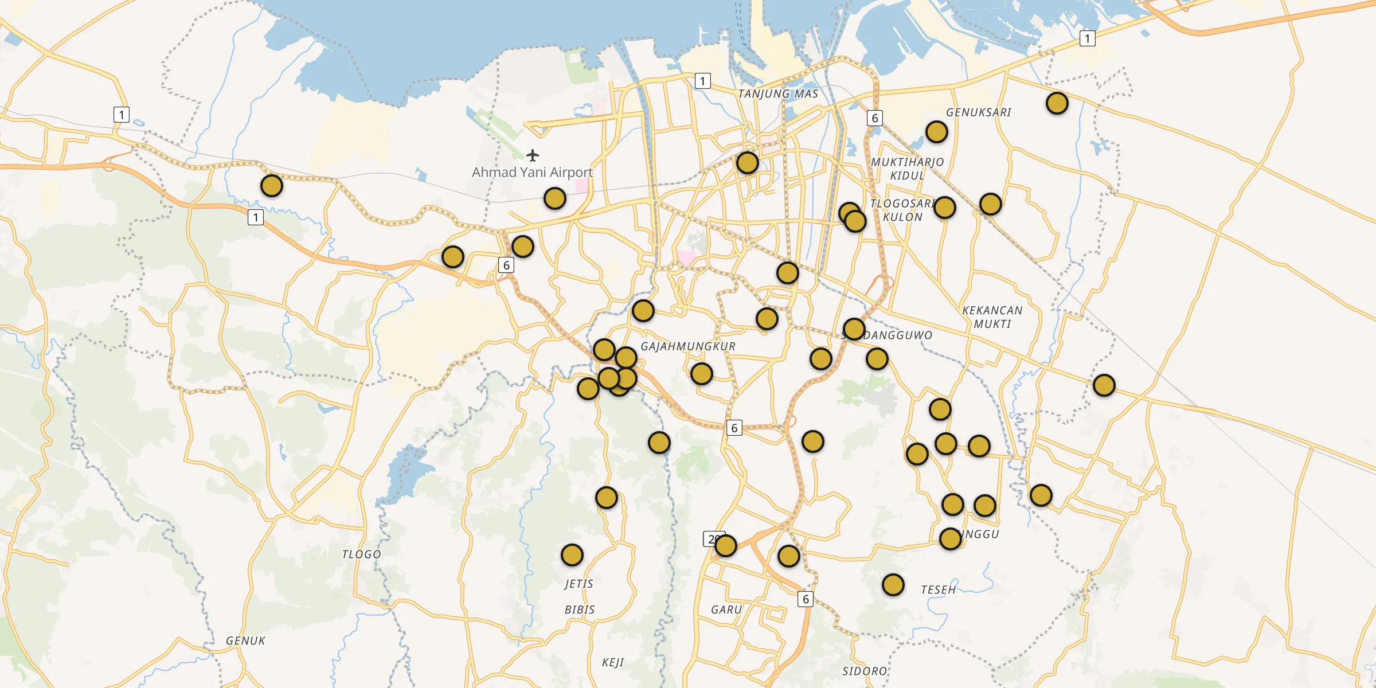This screenshot has height=688, width=1376.
Task: Click the Keji place label
Action: (613, 662)
